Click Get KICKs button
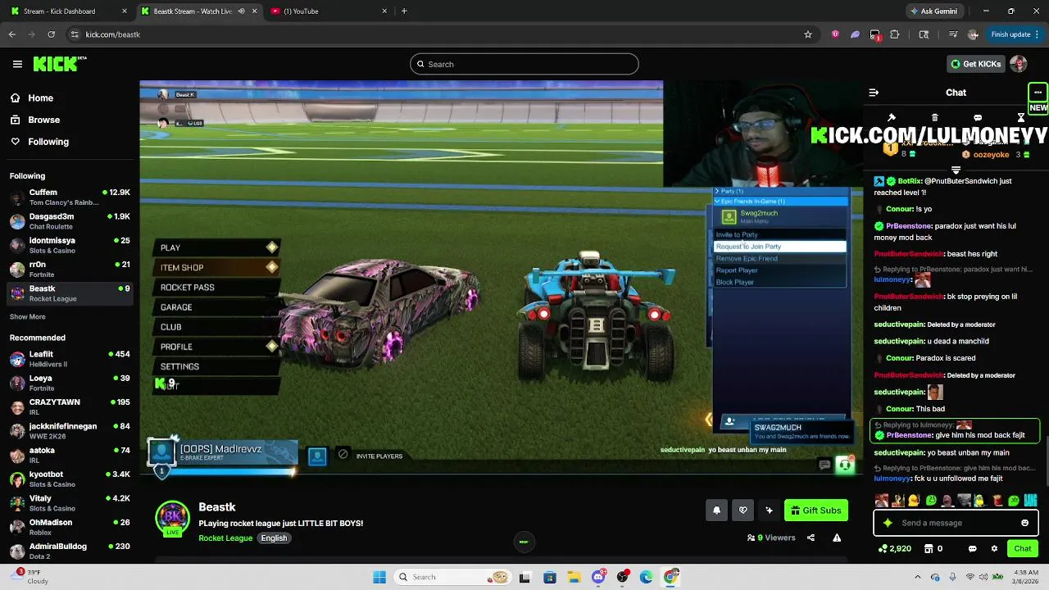The image size is (1049, 590). (x=974, y=64)
